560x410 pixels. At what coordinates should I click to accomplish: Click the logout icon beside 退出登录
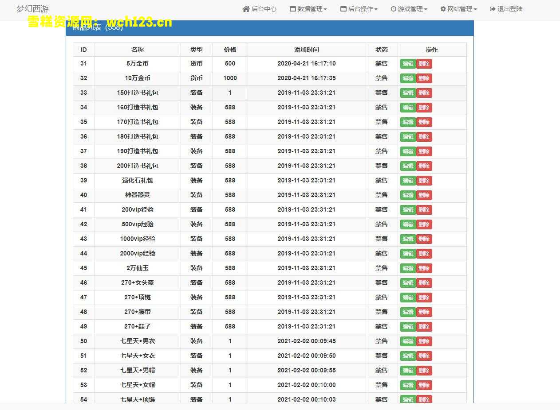coord(493,9)
